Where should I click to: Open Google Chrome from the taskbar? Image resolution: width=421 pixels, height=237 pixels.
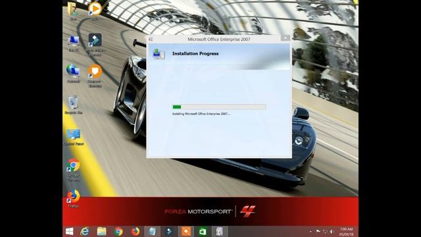click(x=118, y=231)
